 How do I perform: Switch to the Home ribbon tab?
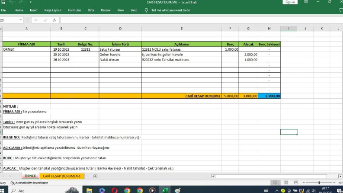tap(19, 10)
